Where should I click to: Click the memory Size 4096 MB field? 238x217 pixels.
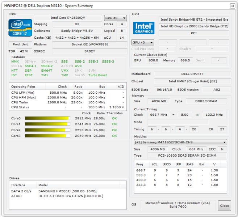pyautogui.click(x=159, y=101)
